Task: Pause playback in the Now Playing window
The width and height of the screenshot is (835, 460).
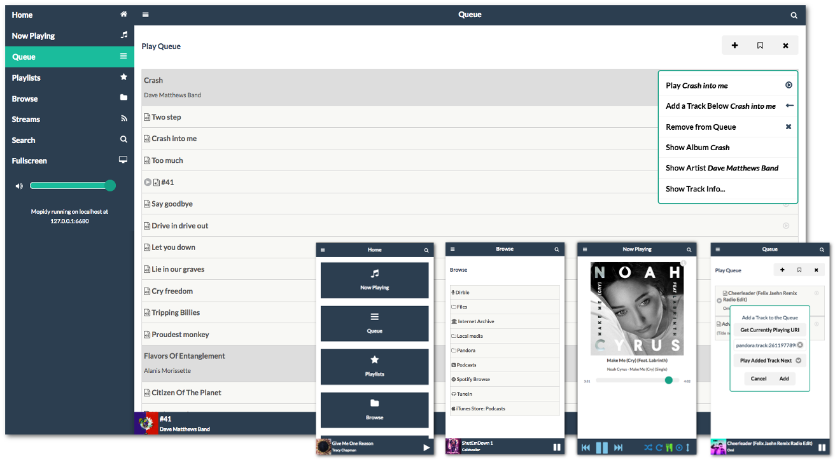Action: tap(601, 447)
